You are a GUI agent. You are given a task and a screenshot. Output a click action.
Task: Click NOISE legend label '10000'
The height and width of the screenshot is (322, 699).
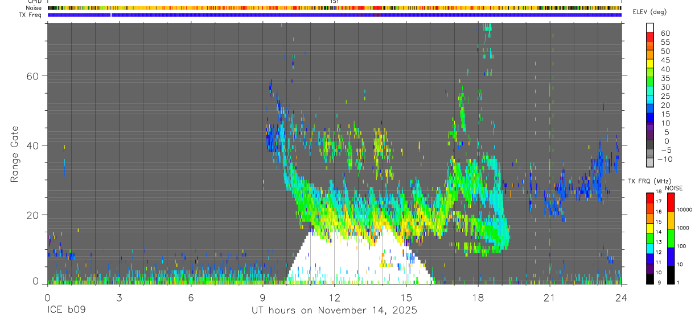tap(685, 210)
